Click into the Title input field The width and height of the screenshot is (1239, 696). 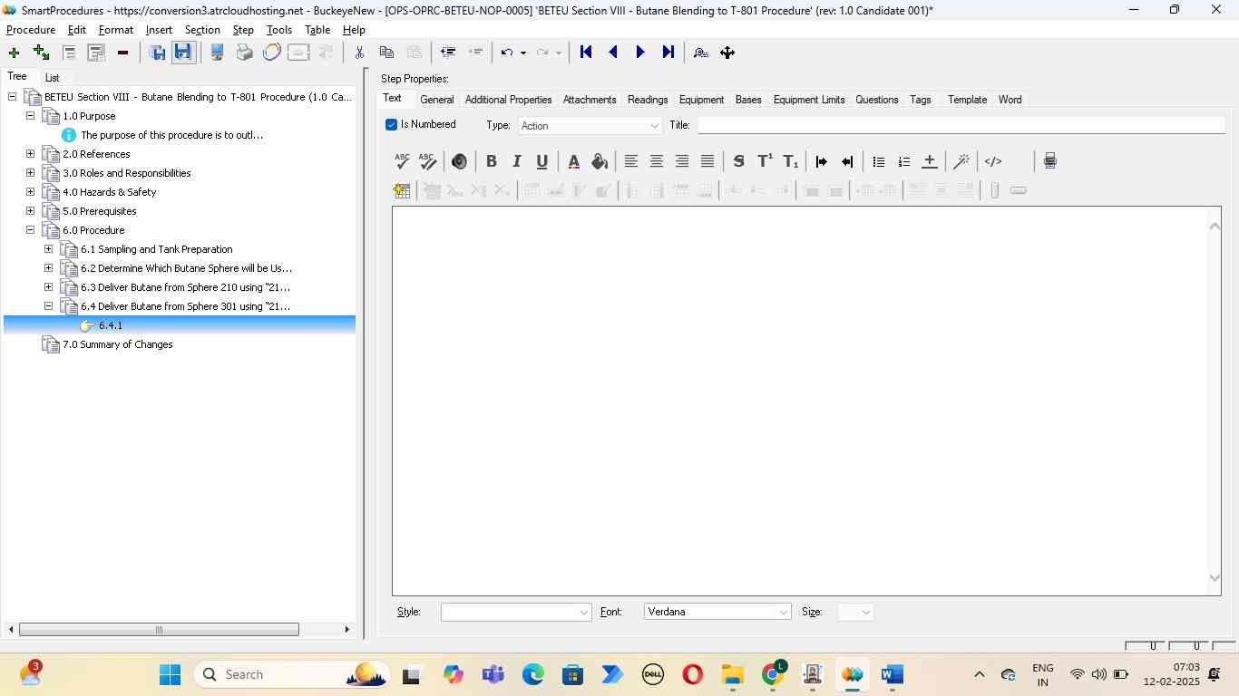[961, 125]
